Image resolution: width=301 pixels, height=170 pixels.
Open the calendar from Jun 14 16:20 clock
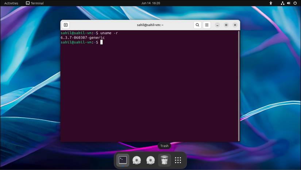[150, 3]
